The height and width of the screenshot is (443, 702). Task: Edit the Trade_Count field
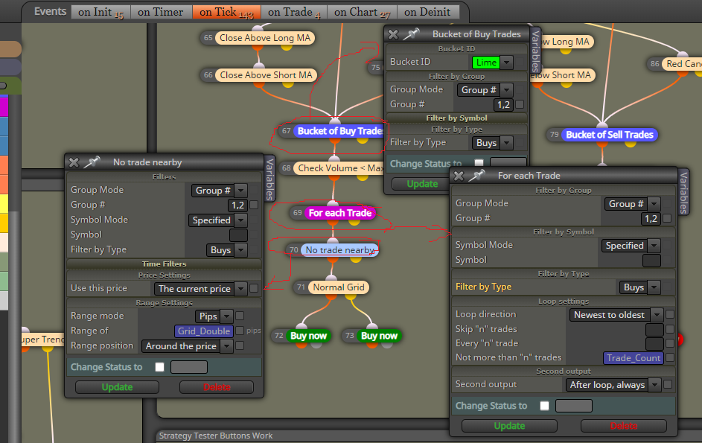[633, 358]
